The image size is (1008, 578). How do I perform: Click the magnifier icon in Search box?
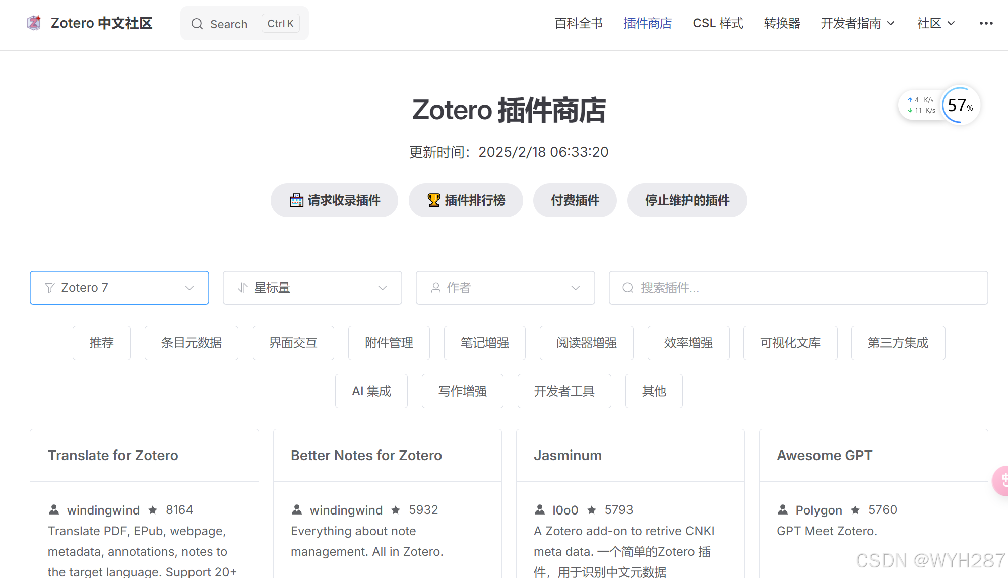click(197, 24)
